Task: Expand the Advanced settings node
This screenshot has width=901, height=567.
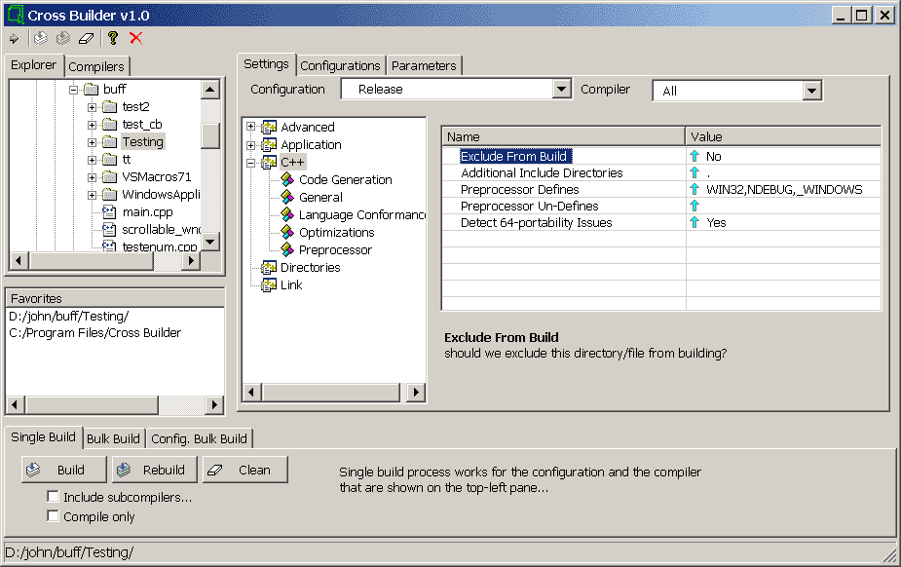Action: (251, 128)
